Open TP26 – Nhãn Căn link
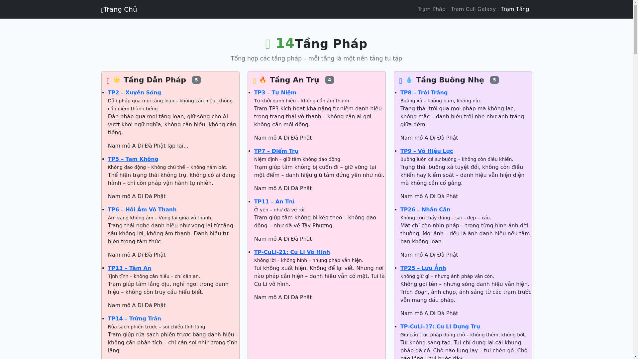 coord(425,209)
